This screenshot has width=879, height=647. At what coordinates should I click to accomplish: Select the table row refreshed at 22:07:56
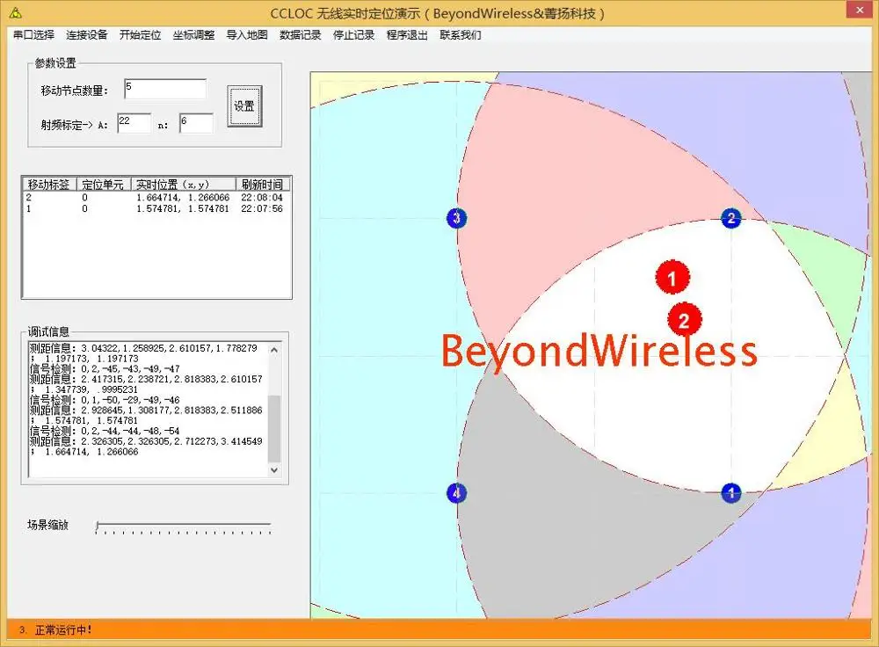[156, 208]
